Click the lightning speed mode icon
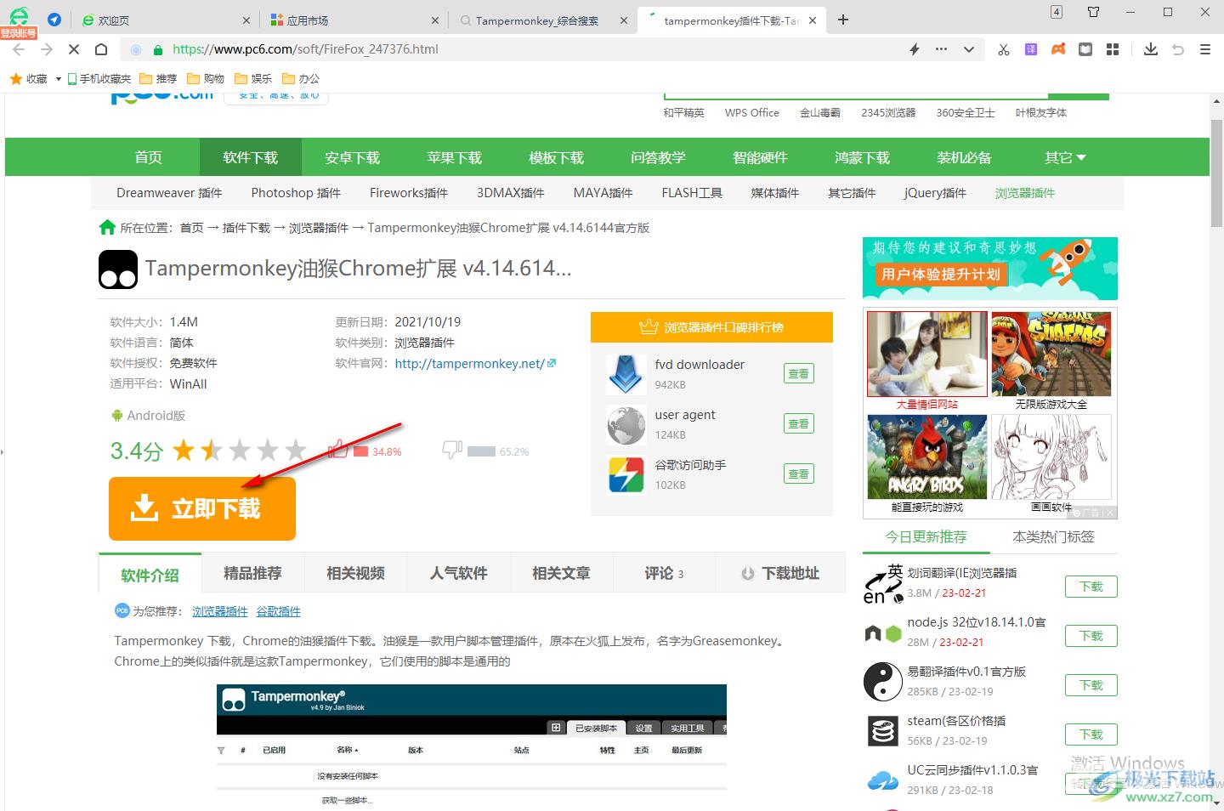This screenshot has width=1224, height=811. [915, 49]
